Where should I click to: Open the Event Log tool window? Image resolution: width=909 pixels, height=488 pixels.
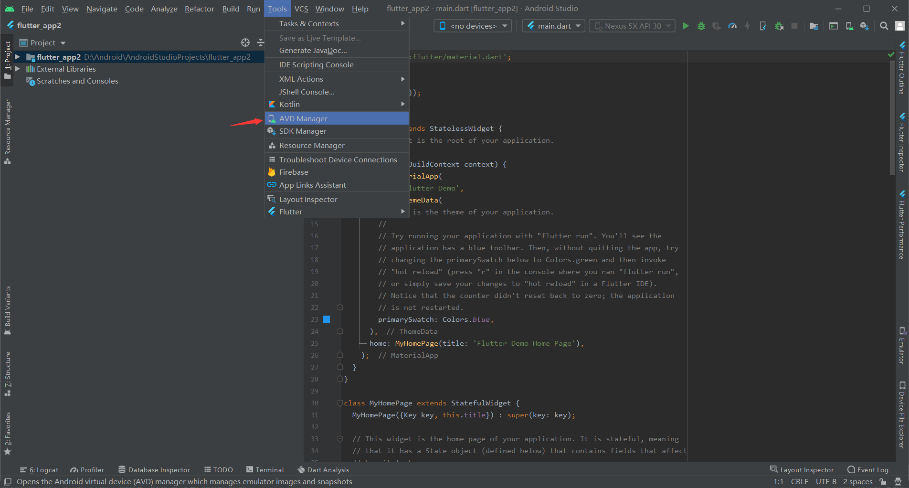868,470
